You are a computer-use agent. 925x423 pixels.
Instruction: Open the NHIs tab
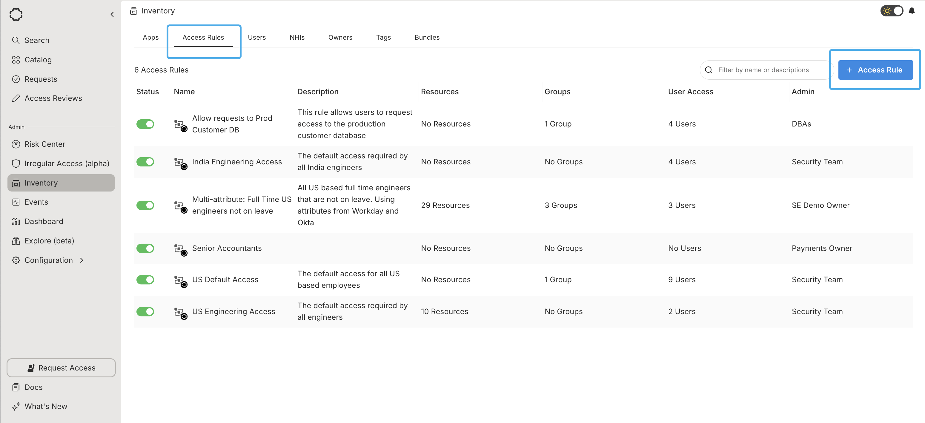(296, 37)
